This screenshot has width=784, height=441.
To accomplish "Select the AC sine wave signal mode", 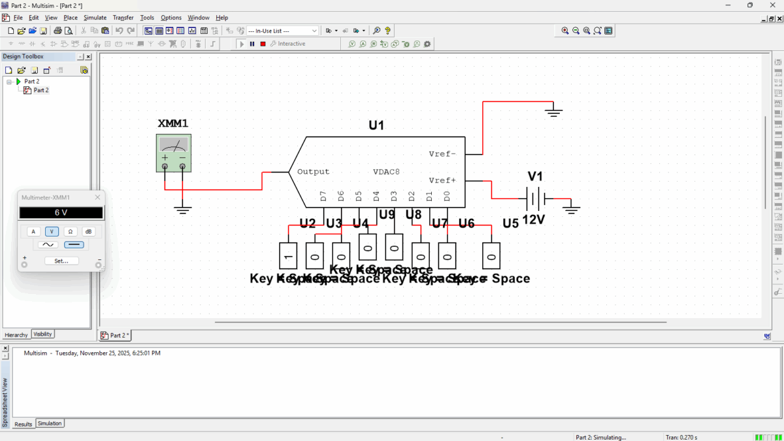I will click(48, 245).
